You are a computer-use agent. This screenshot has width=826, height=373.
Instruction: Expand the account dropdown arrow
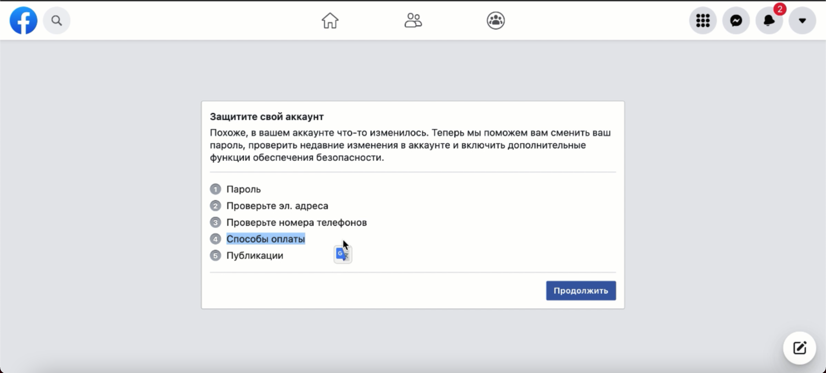[802, 21]
